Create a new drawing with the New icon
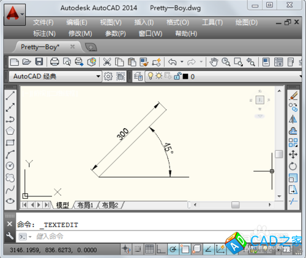Image resolution: width=306 pixels, height=258 pixels. pyautogui.click(x=14, y=62)
